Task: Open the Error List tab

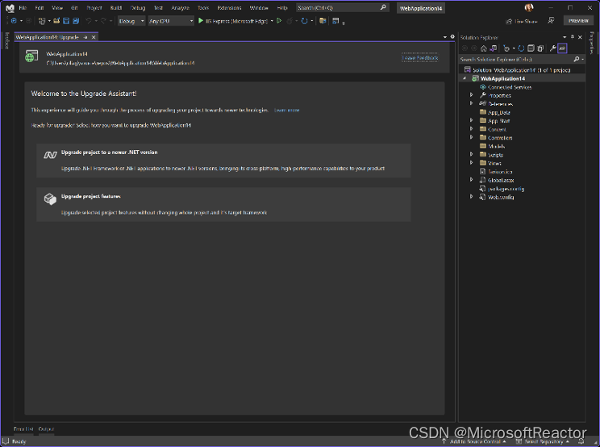Action: click(23, 429)
